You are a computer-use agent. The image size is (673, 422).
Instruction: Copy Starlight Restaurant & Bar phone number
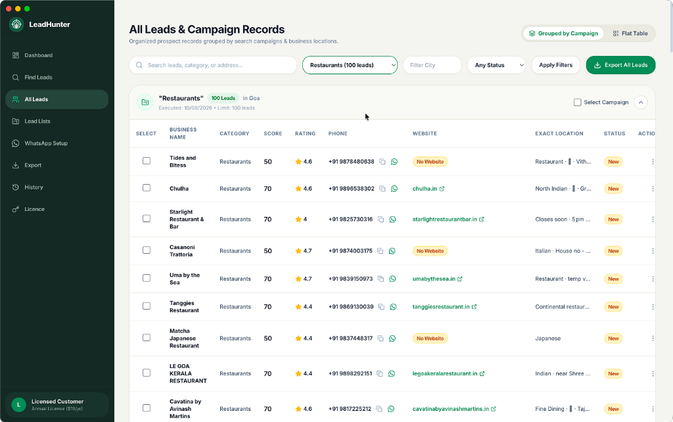point(381,220)
